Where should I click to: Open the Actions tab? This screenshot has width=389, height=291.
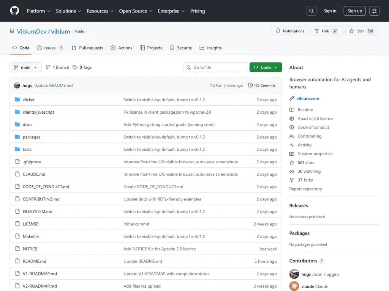[122, 48]
